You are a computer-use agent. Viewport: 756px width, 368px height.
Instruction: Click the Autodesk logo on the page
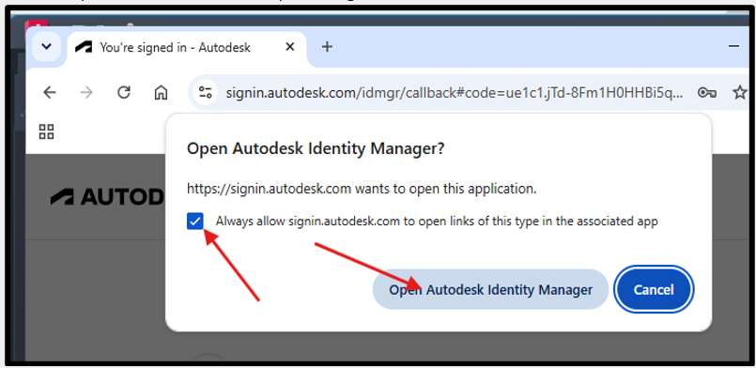[108, 196]
